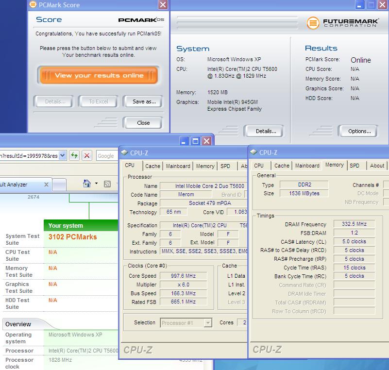Viewport: 389px width, 370px height.
Task: Click disabled Details... in PCMark Score window
Action: (x=55, y=101)
